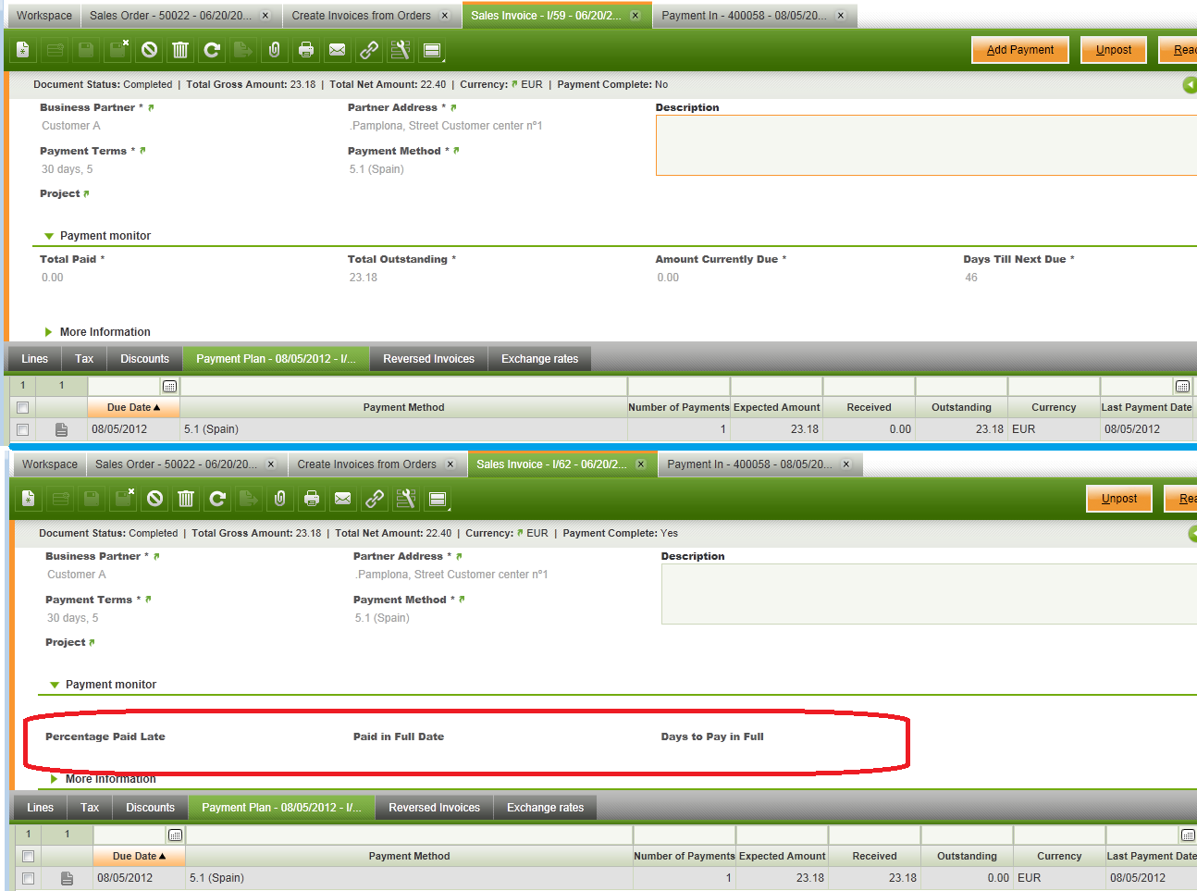The height and width of the screenshot is (891, 1197).
Task: Email the I/62 sales invoice
Action: 343,499
